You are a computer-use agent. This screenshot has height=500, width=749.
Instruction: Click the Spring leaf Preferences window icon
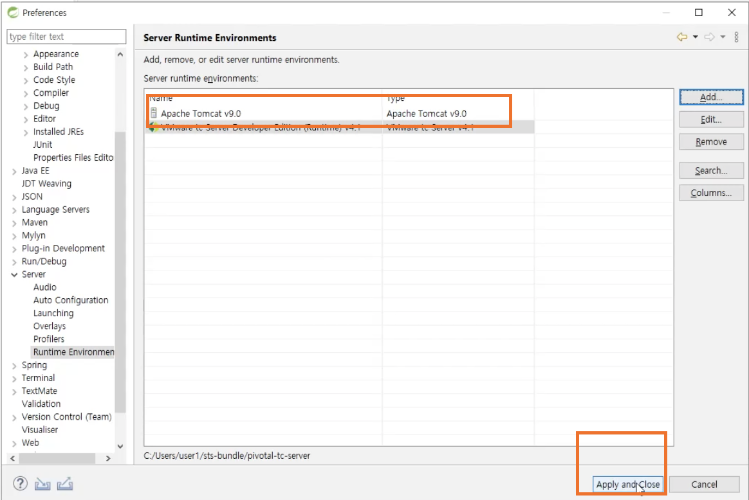click(x=13, y=12)
